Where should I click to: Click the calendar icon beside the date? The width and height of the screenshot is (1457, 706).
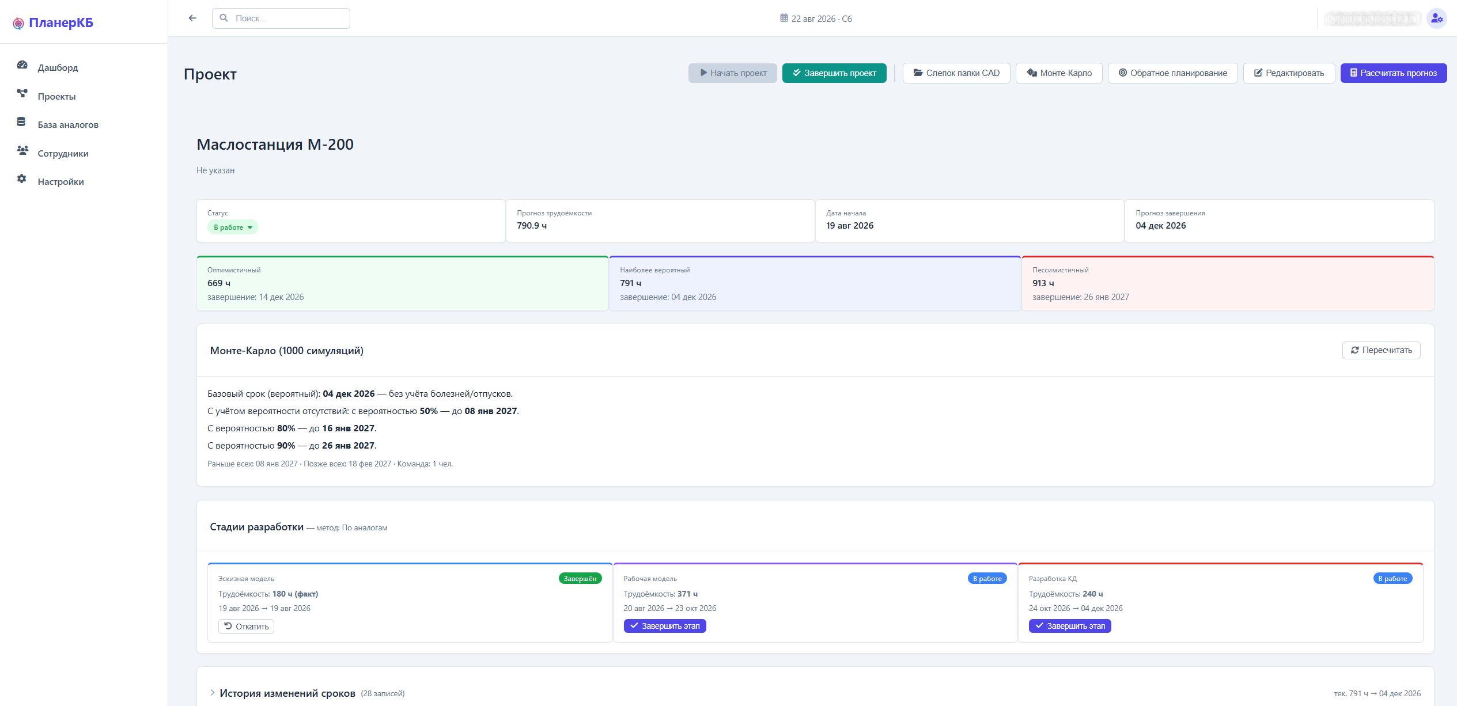pos(784,18)
